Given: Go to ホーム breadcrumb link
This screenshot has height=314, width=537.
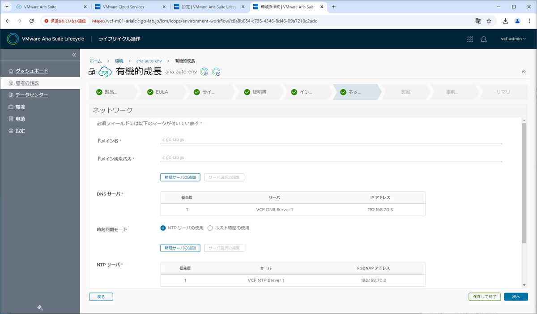Looking at the screenshot, I should tap(95, 60).
